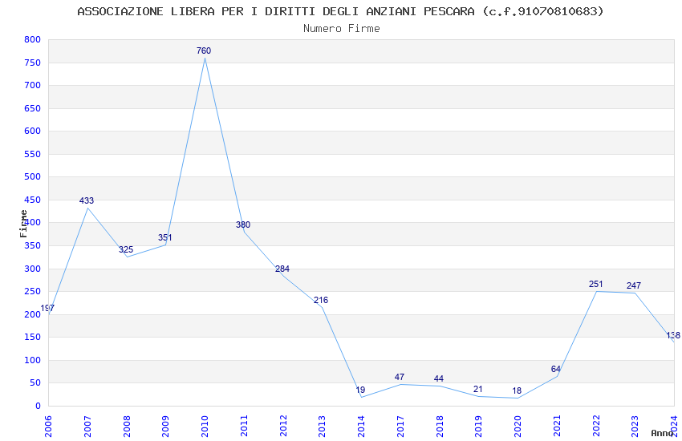The height and width of the screenshot is (441, 682).
Task: Click the data label 325
Action: tap(126, 250)
